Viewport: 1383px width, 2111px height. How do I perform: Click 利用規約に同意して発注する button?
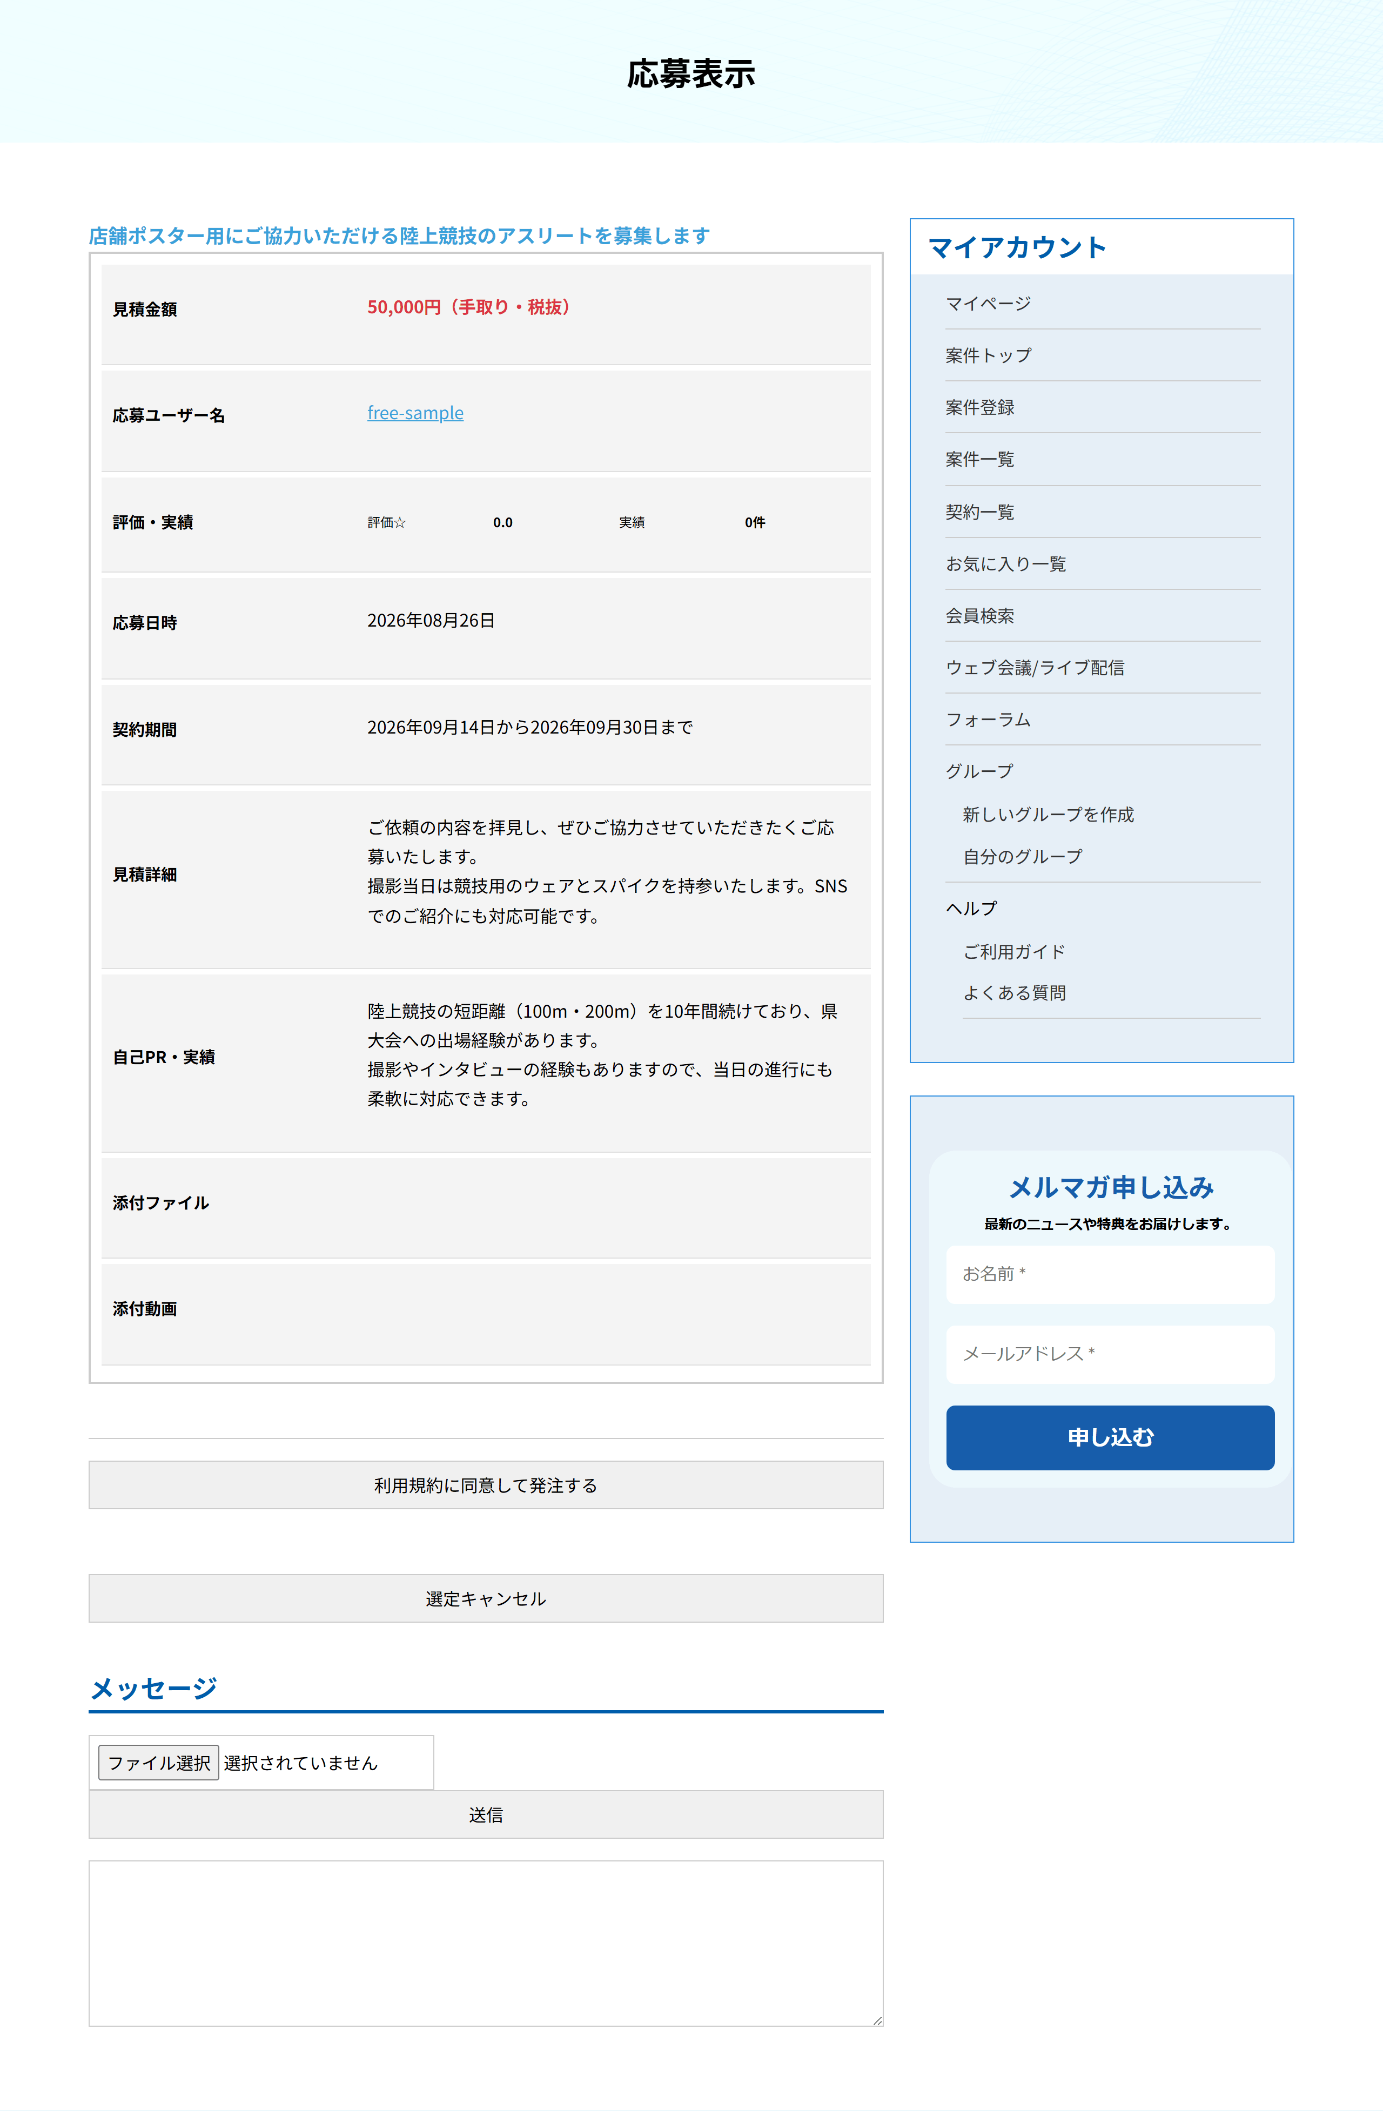[x=486, y=1485]
